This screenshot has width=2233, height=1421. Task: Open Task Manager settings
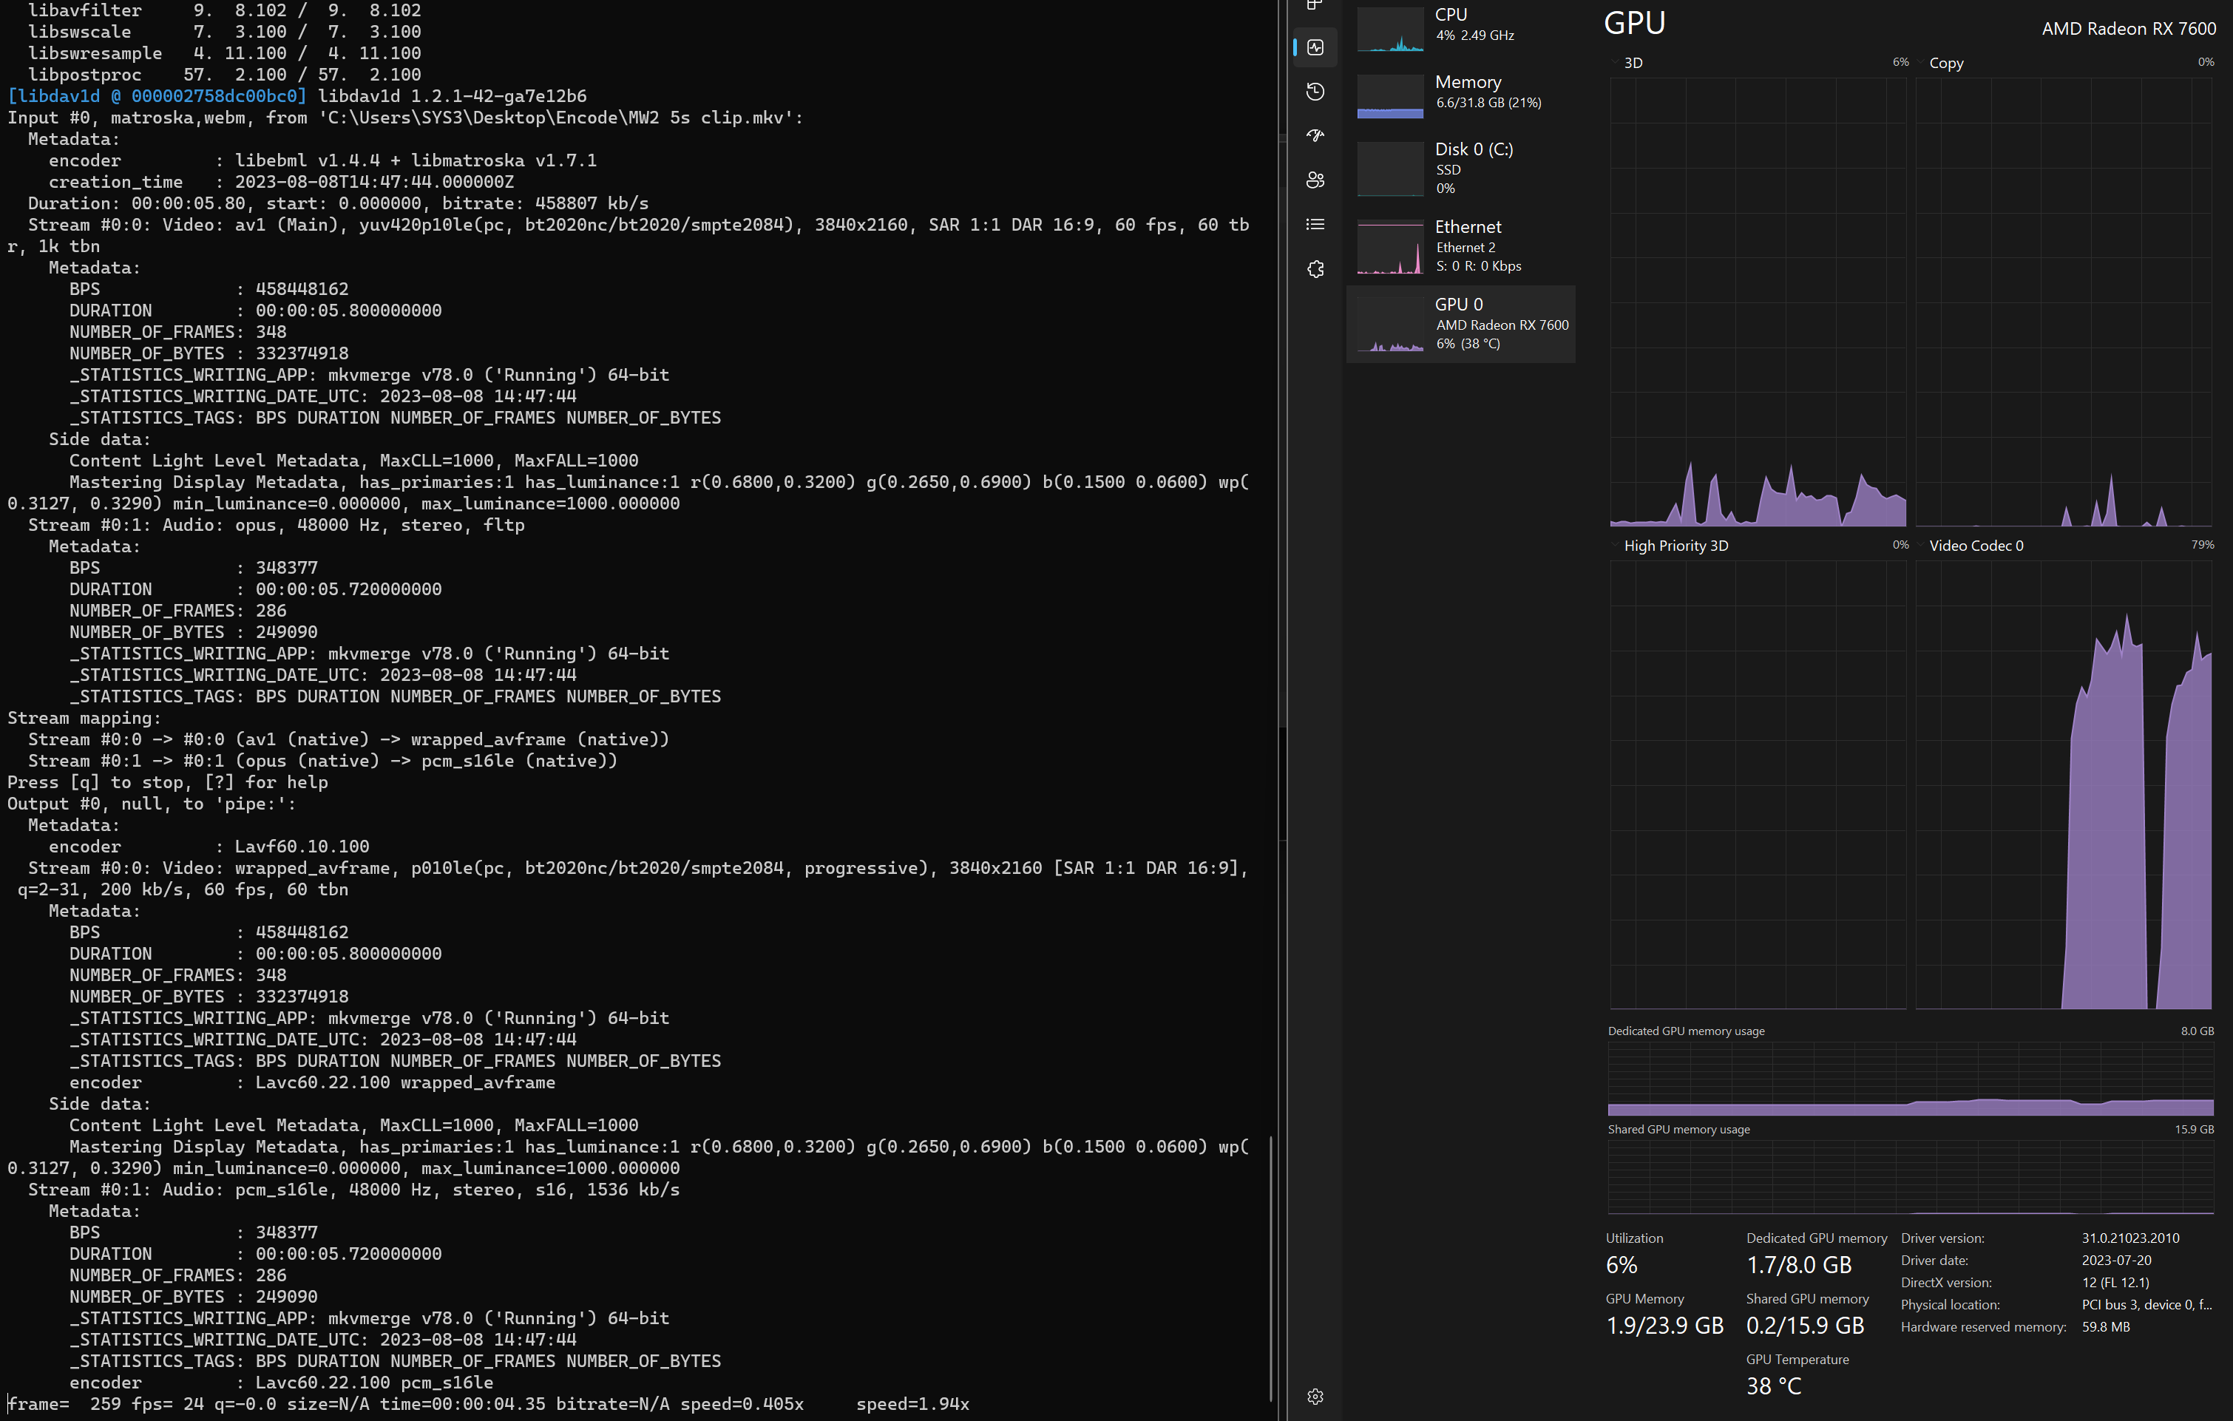coord(1315,1396)
